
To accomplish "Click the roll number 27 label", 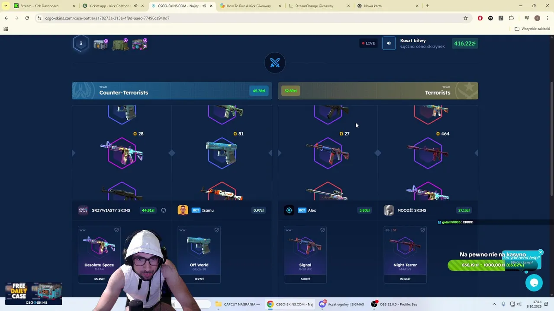I will 344,134.
